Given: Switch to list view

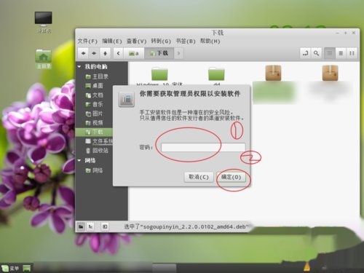Looking at the screenshot, I should coord(341,53).
